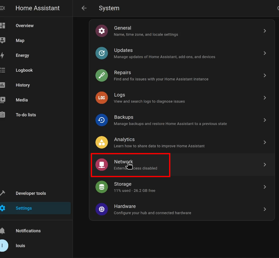Open the Repairs entry
This screenshot has height=258, width=279.
point(182,75)
